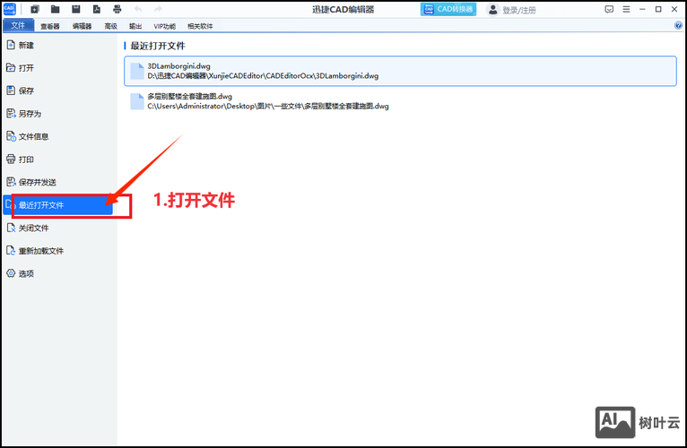
Task: Click the 最近打开文件 heading text
Action: pyautogui.click(x=158, y=46)
